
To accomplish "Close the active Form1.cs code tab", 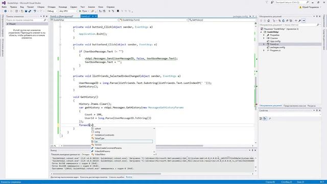I will tap(96, 16).
